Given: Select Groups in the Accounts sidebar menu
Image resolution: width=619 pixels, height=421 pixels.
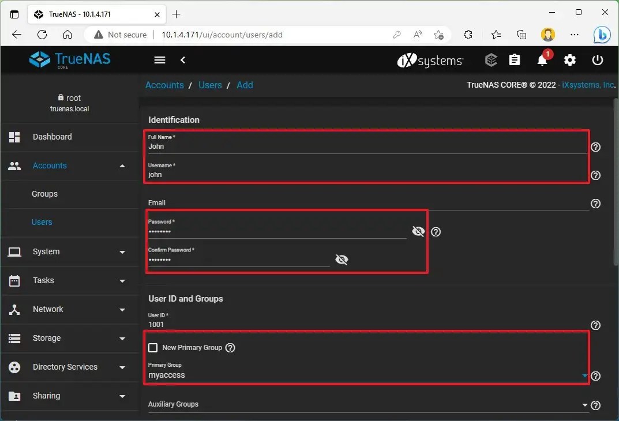Looking at the screenshot, I should pyautogui.click(x=44, y=194).
